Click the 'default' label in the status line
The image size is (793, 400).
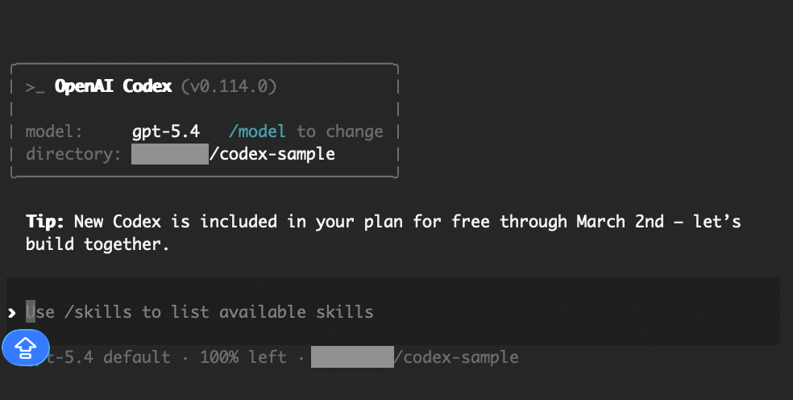[x=137, y=356]
